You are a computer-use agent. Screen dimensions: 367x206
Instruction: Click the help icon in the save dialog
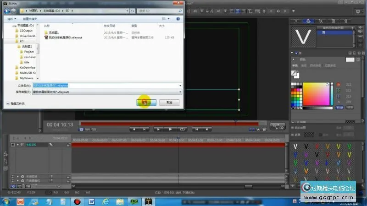click(x=178, y=19)
